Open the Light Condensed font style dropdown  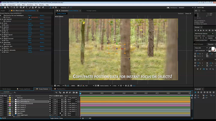[201, 50]
